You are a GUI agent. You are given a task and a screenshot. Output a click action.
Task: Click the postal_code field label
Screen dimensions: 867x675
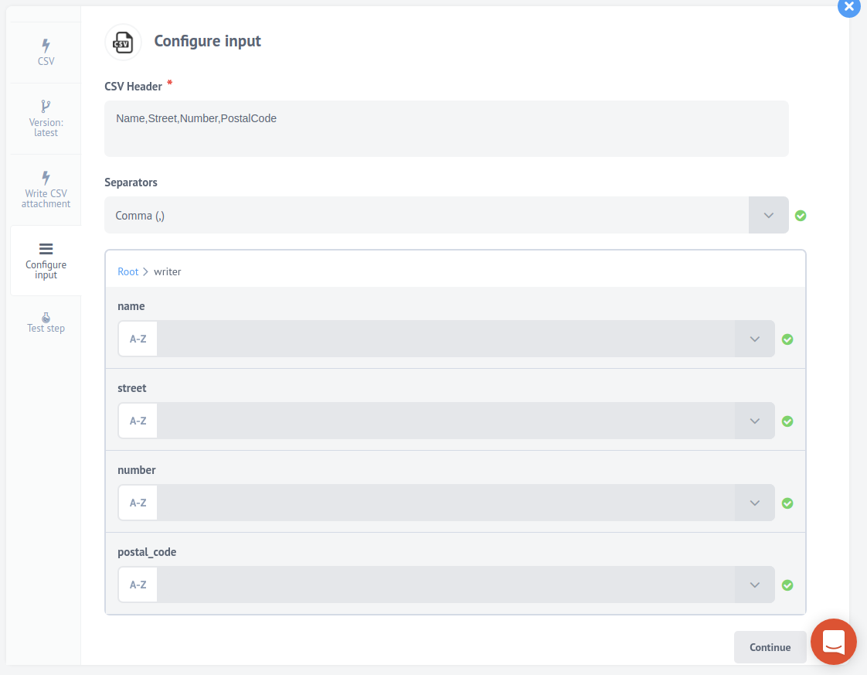coord(147,552)
